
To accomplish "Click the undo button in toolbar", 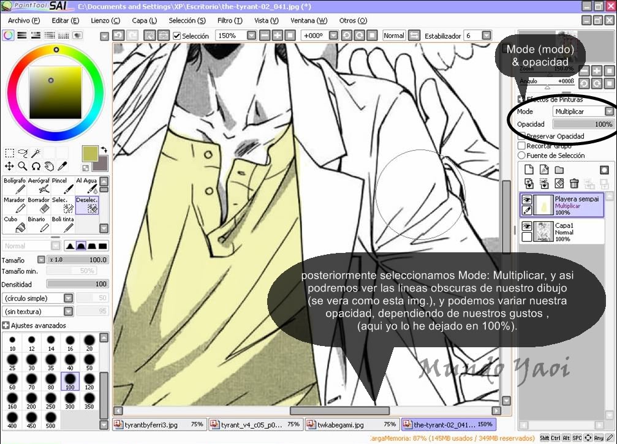I will pyautogui.click(x=118, y=36).
